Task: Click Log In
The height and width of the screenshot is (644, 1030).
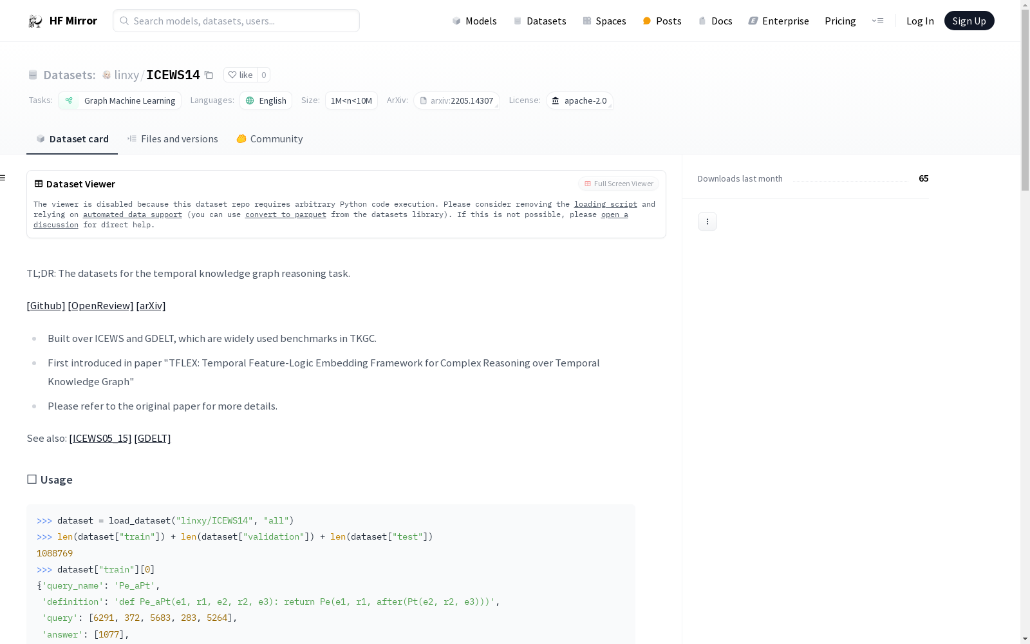Action: [x=920, y=21]
